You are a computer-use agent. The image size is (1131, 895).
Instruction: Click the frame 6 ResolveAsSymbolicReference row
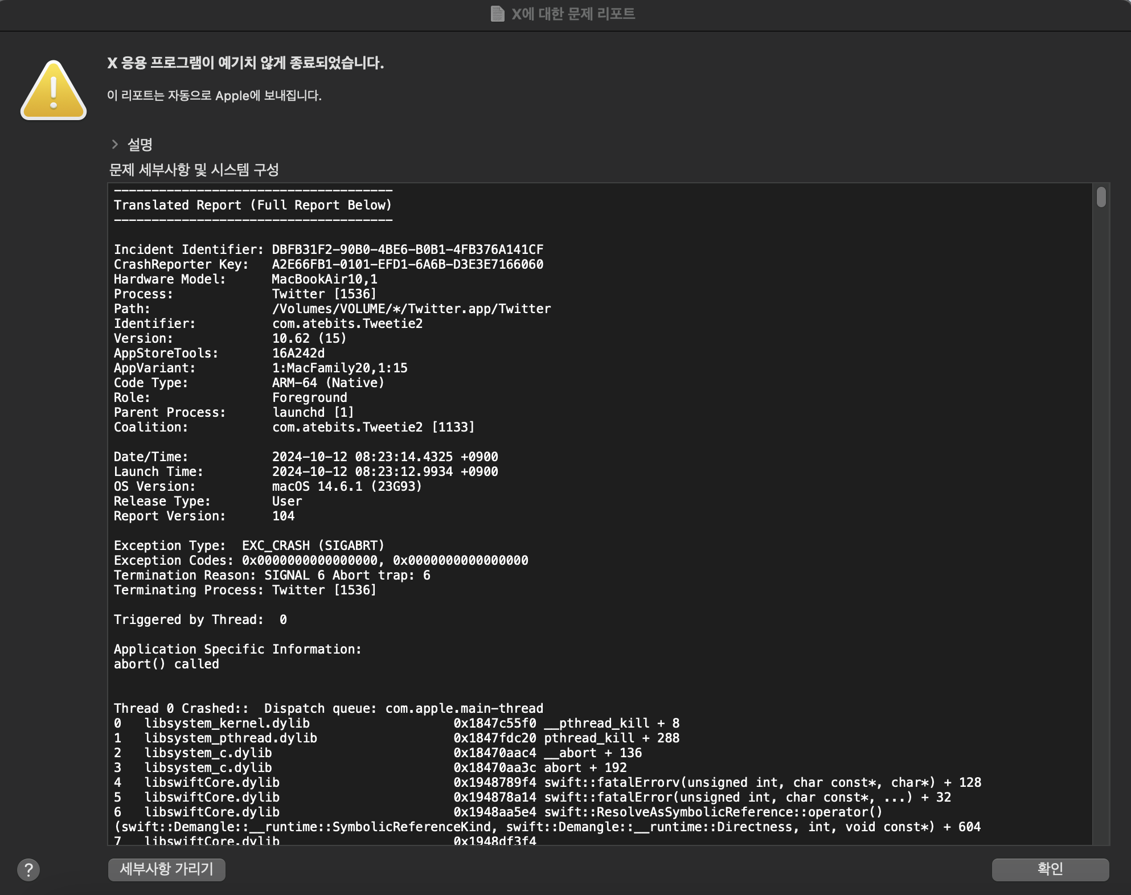pyautogui.click(x=547, y=819)
